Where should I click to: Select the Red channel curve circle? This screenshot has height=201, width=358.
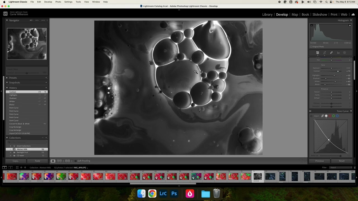pos(330,116)
